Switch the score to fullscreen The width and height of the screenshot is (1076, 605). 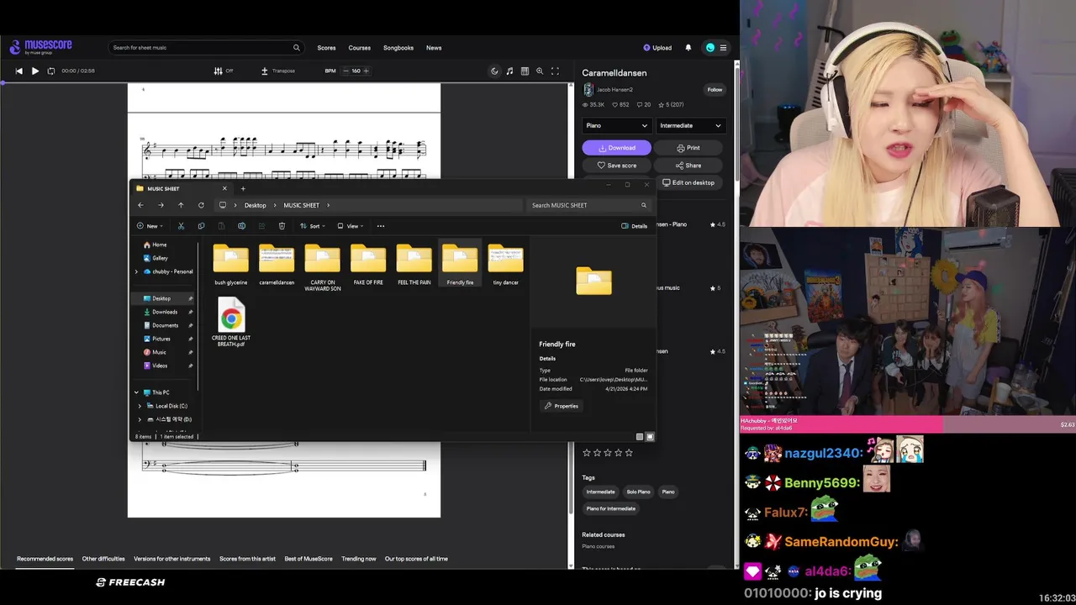[555, 71]
